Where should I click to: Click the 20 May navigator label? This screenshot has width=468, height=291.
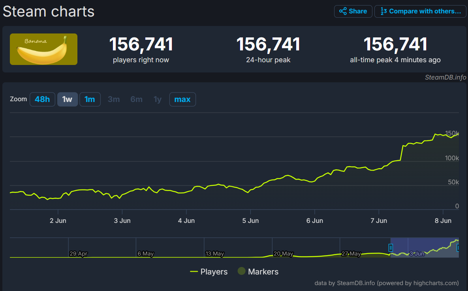point(283,254)
